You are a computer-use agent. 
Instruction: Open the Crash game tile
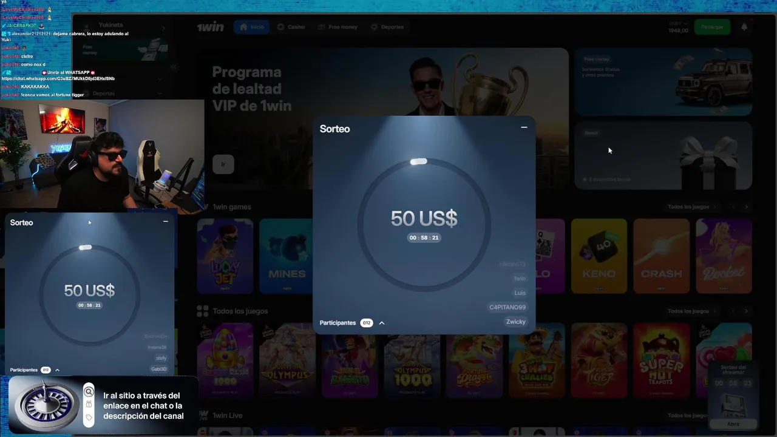pyautogui.click(x=662, y=256)
